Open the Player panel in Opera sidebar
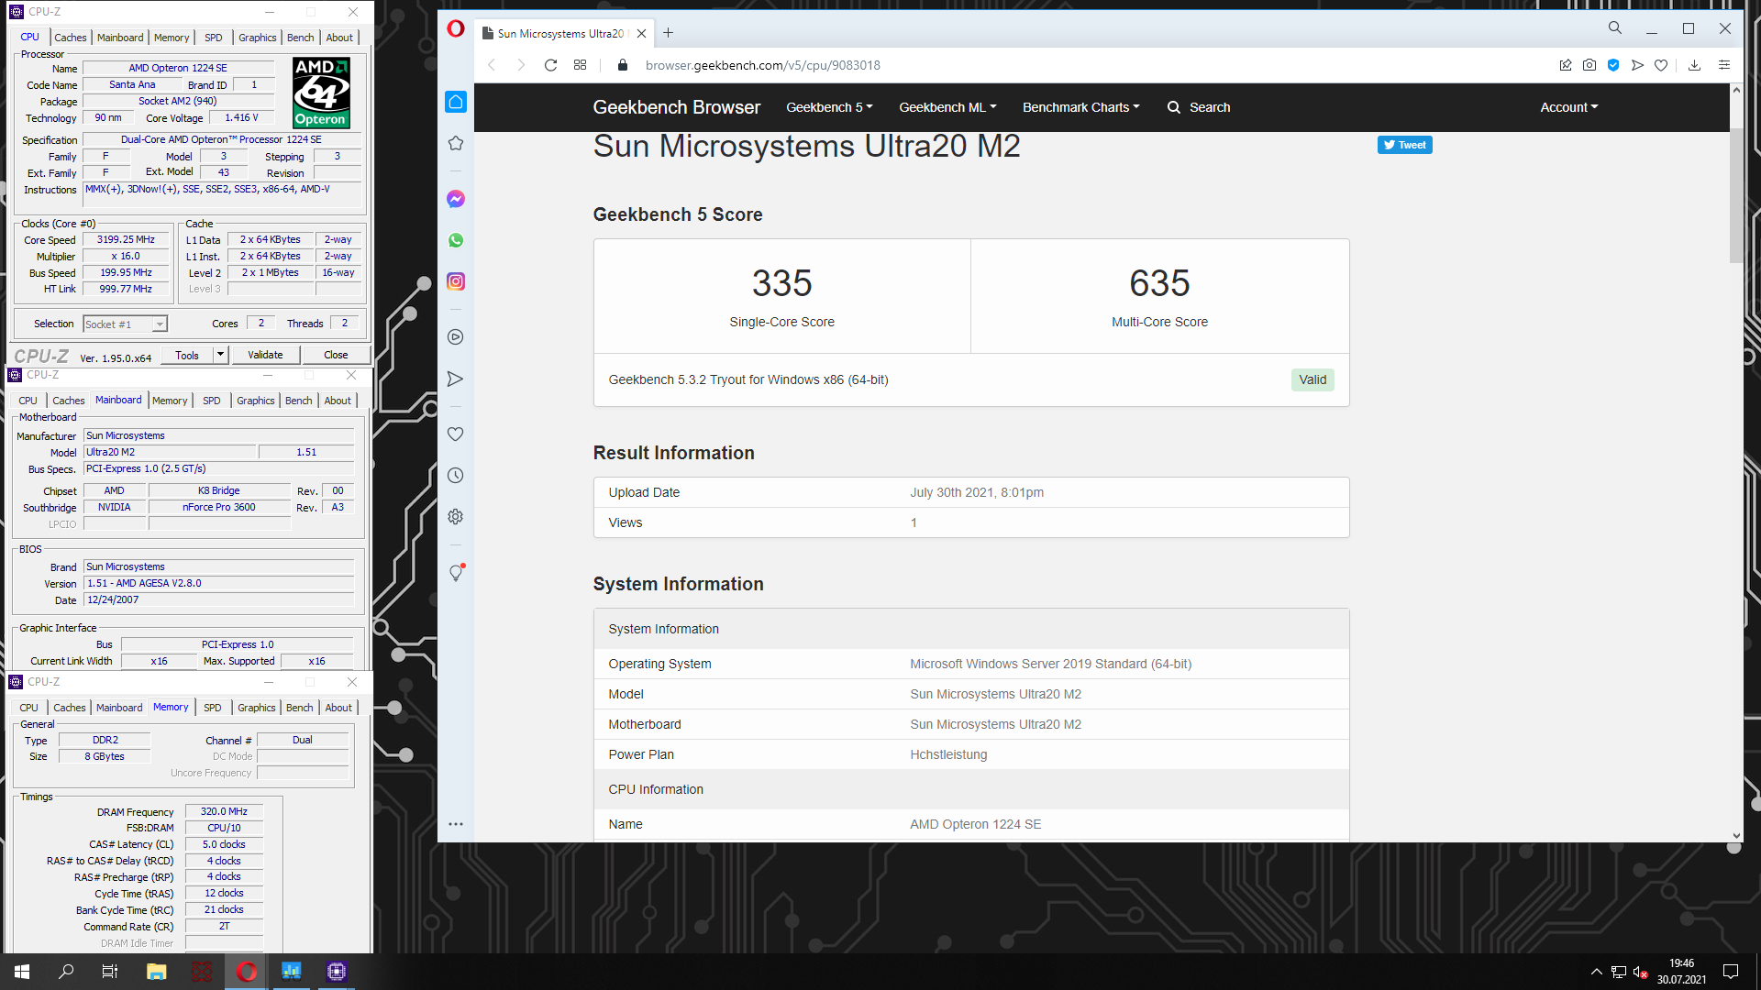 pos(456,337)
